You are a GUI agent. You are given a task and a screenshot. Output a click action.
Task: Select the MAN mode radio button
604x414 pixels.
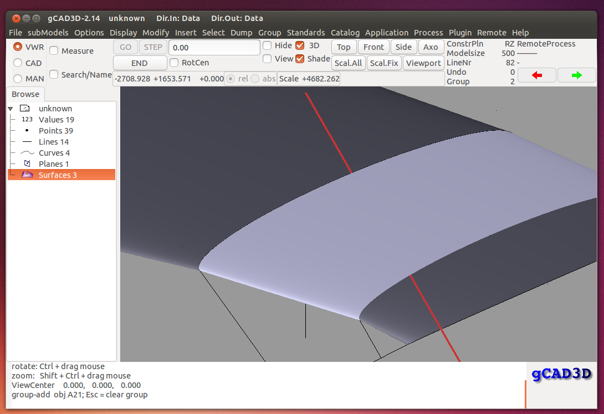(x=18, y=79)
